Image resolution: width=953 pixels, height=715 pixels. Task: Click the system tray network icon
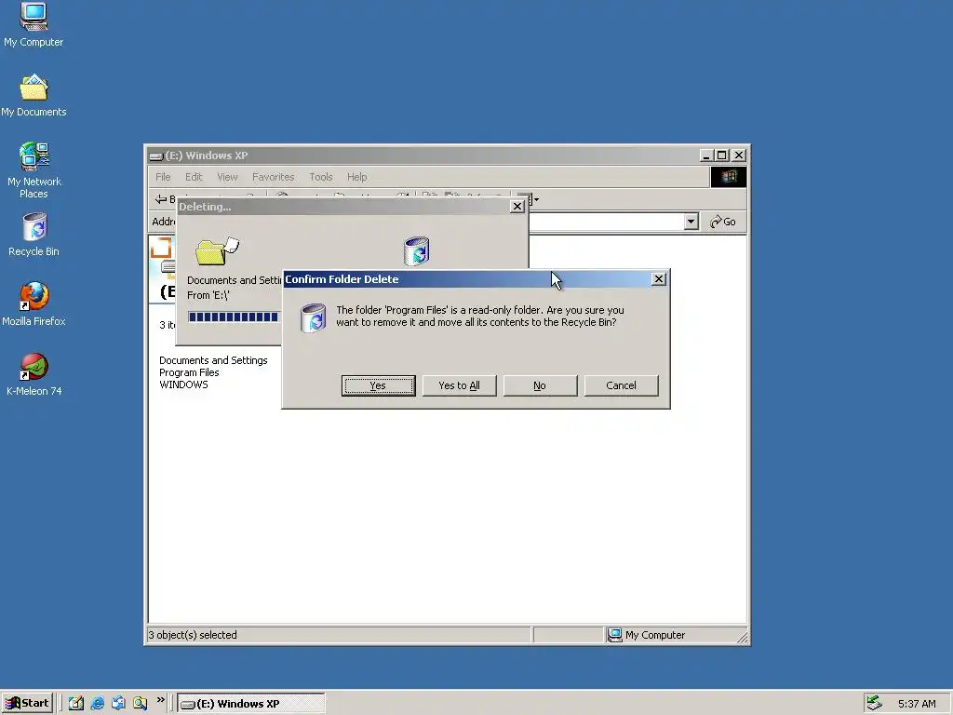pyautogui.click(x=874, y=703)
